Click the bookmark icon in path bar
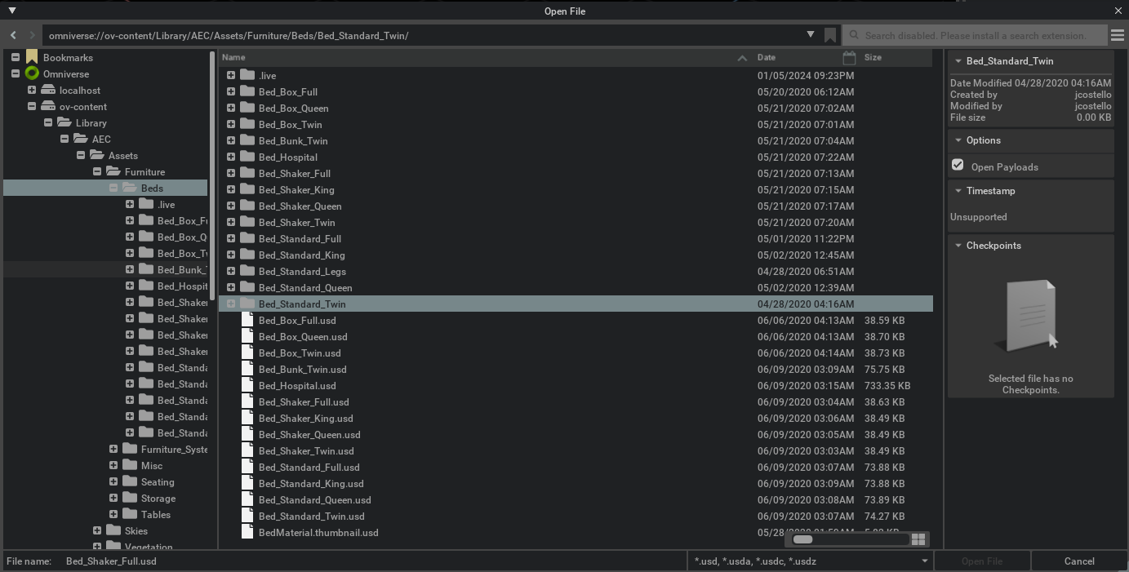1129x572 pixels. tap(830, 35)
